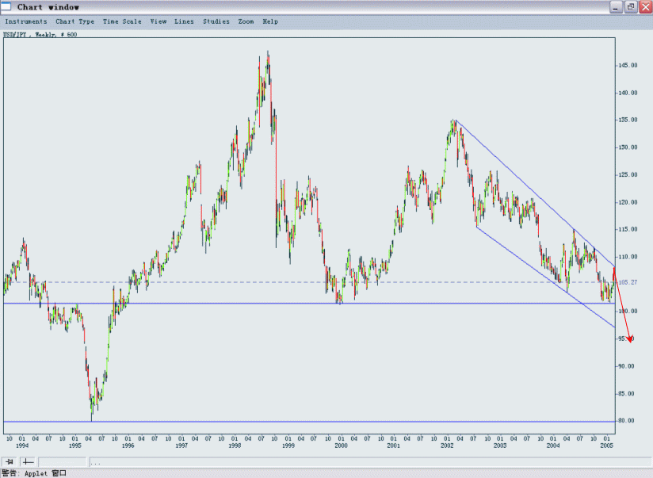The height and width of the screenshot is (478, 653).
Task: Restore the Chart window size
Action: pos(631,7)
